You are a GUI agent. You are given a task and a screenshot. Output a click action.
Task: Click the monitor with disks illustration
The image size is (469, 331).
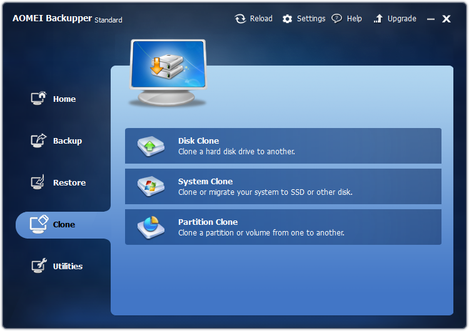point(168,73)
